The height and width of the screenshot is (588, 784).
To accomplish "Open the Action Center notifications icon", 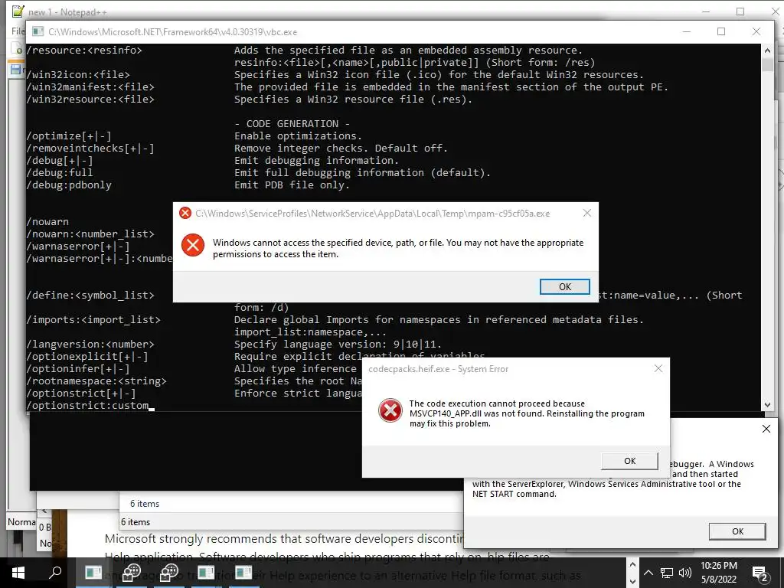I will click(x=760, y=573).
